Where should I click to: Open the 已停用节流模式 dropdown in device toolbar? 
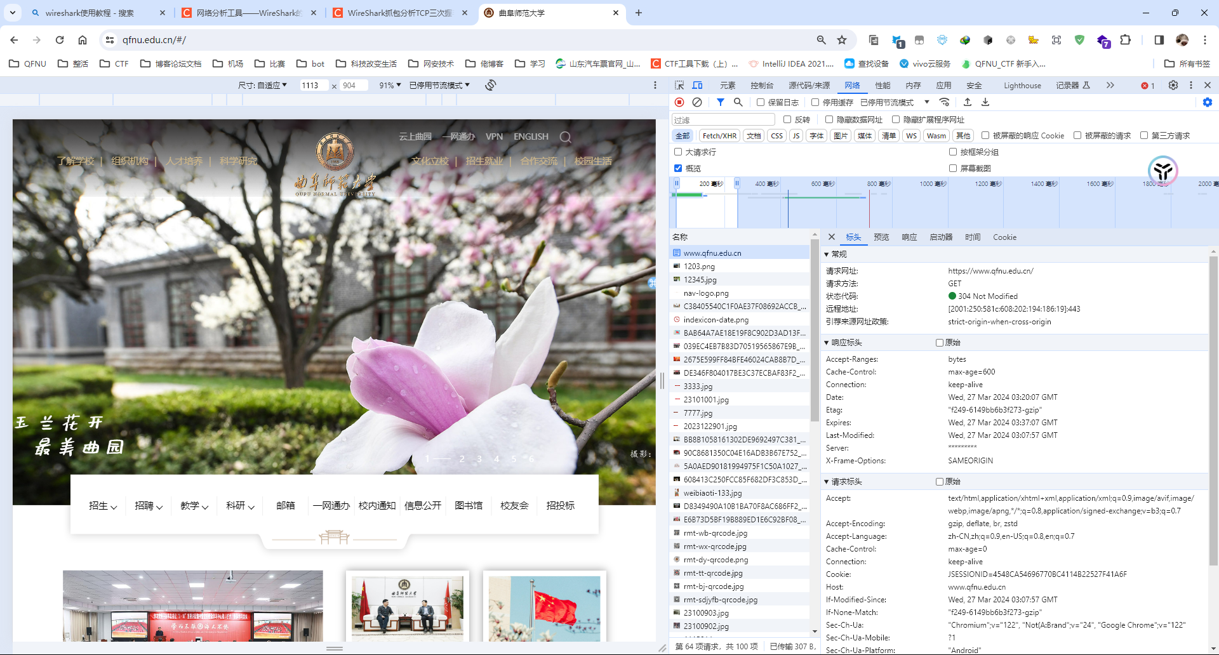(x=439, y=85)
